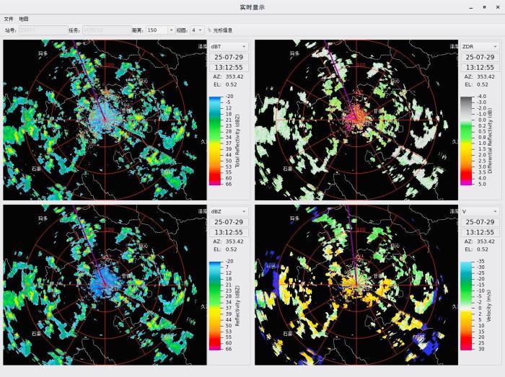Viewport: 505px width, 377px height.
Task: Click the date field in dBT panel
Action: point(228,57)
